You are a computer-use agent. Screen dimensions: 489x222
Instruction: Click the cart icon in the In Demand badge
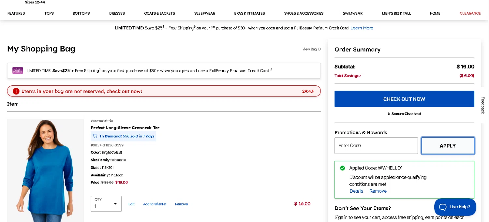point(95,136)
